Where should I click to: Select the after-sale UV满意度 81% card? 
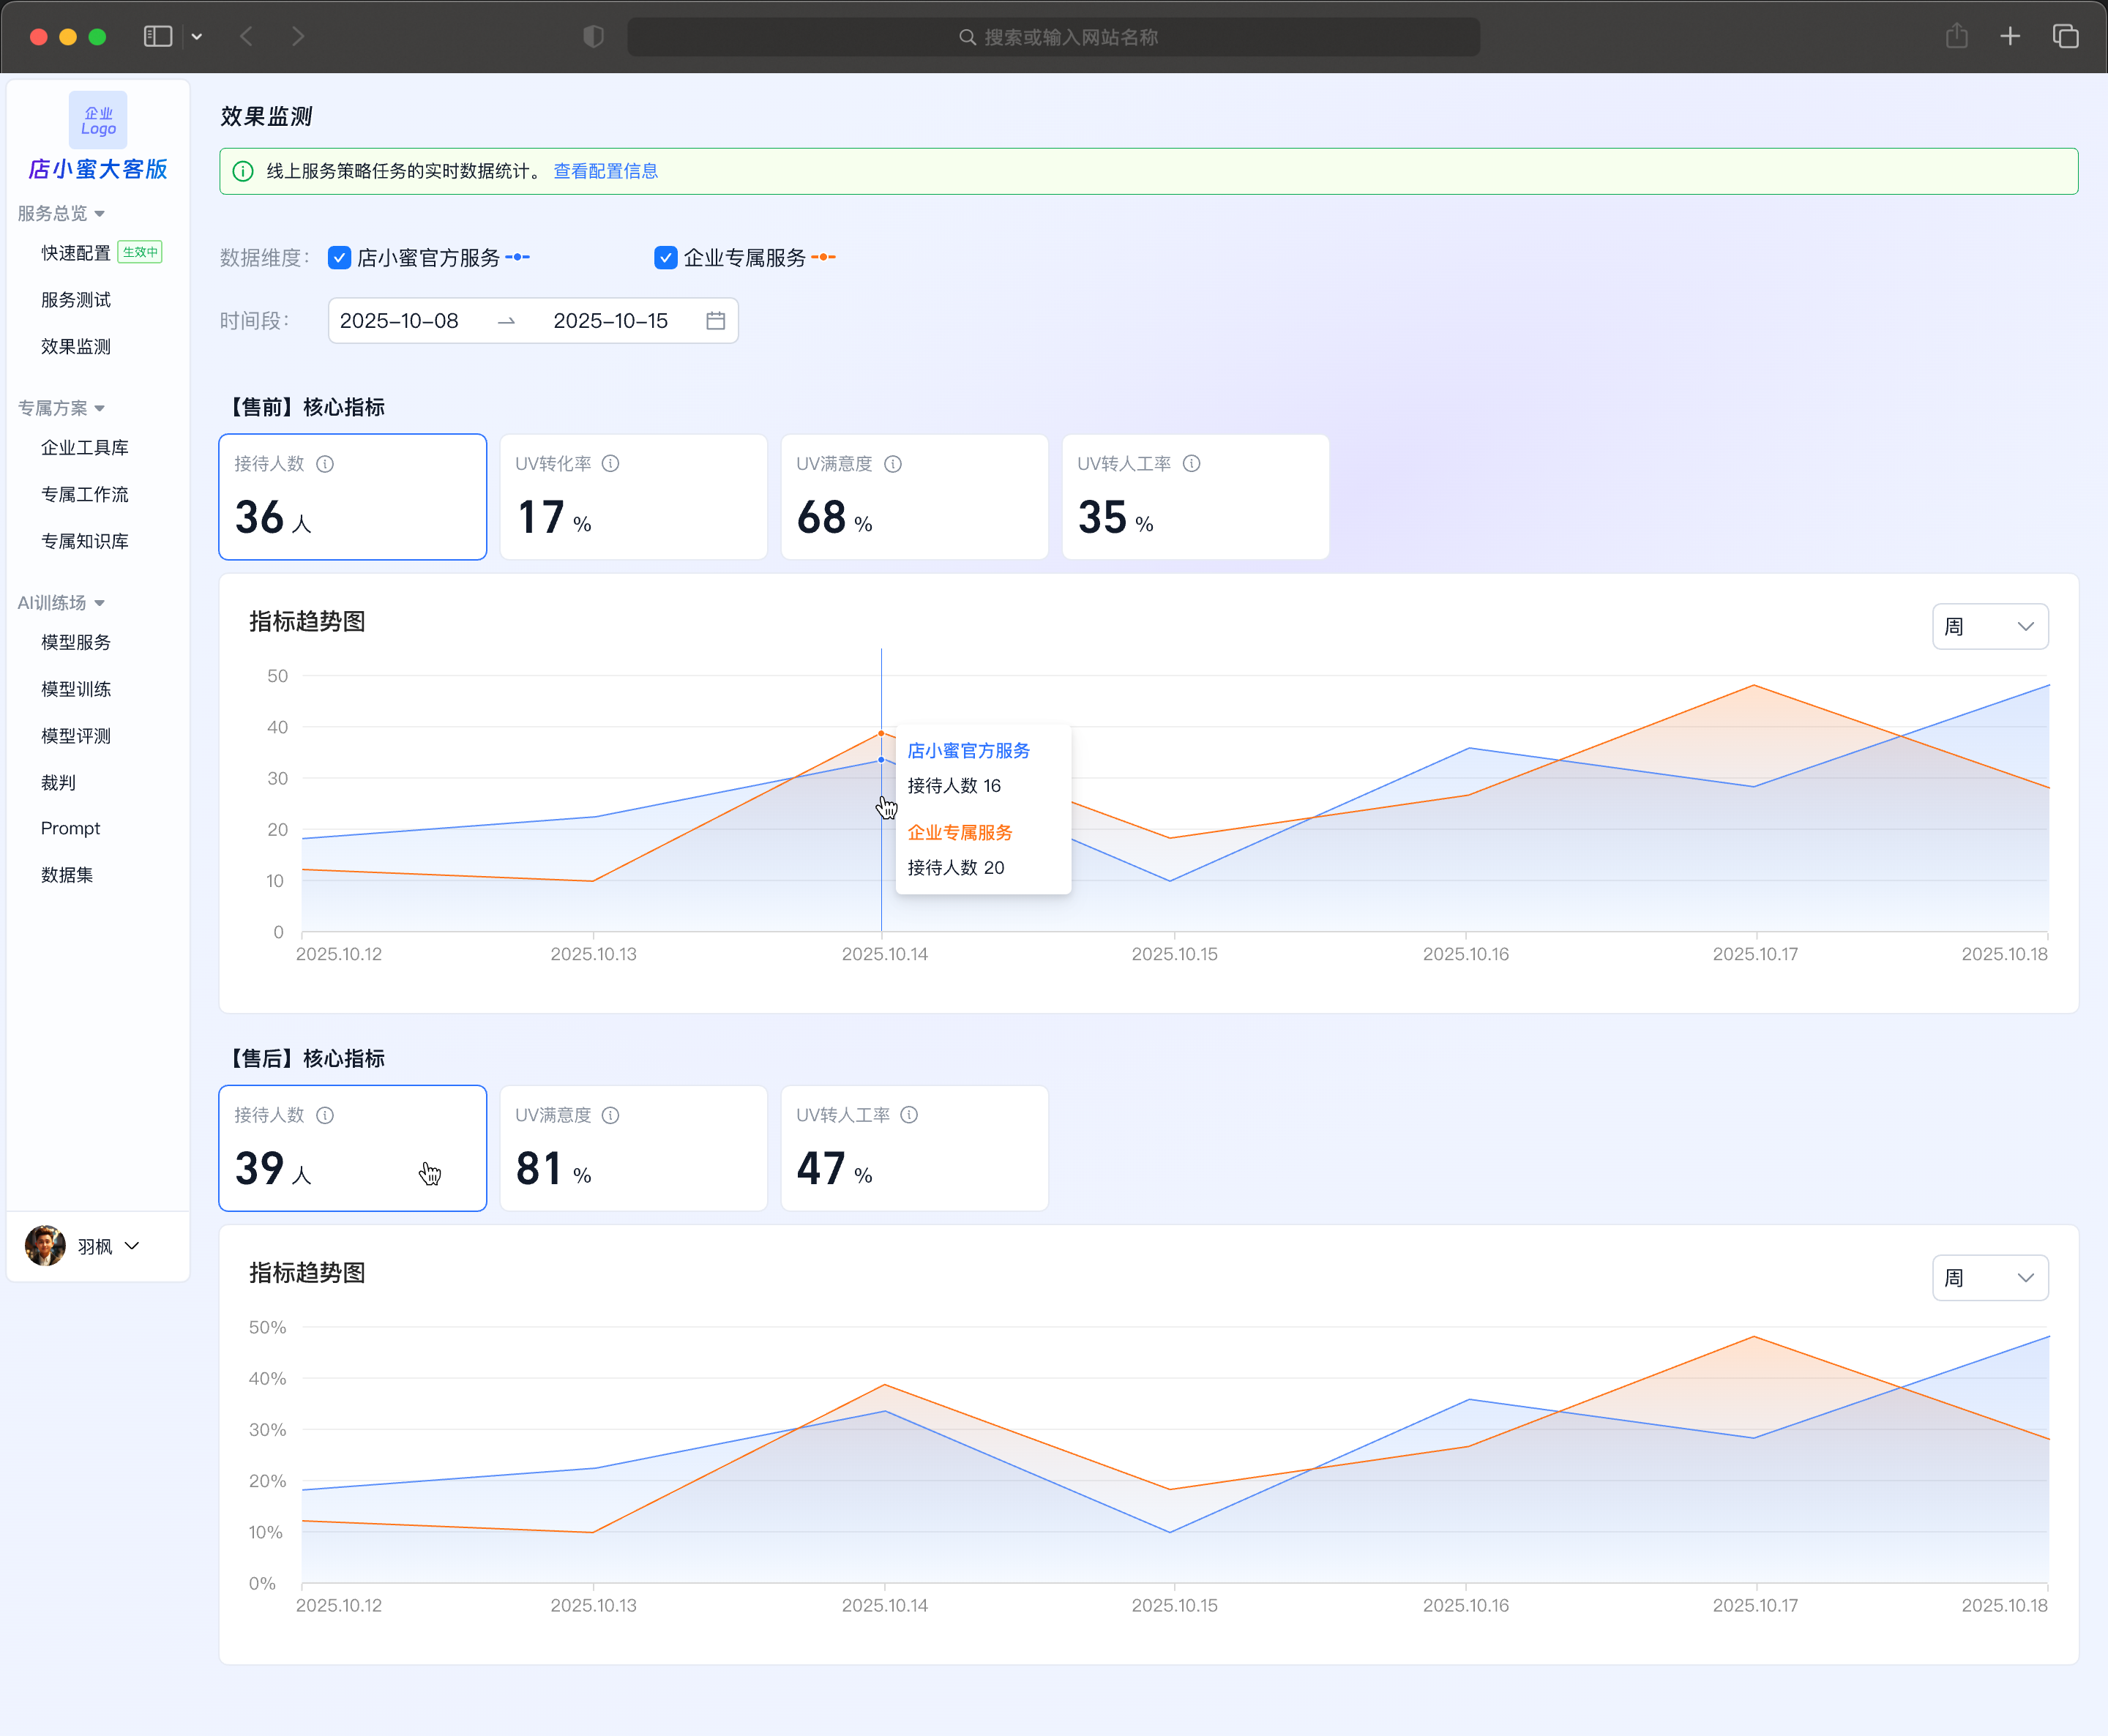(633, 1148)
